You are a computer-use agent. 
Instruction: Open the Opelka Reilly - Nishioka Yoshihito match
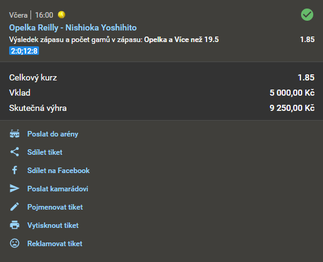(x=73, y=27)
